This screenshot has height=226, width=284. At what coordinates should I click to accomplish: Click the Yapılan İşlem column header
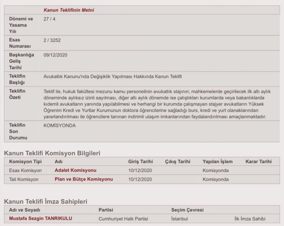pos(217,161)
